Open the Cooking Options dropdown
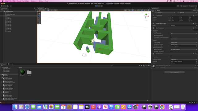 (x=184, y=60)
